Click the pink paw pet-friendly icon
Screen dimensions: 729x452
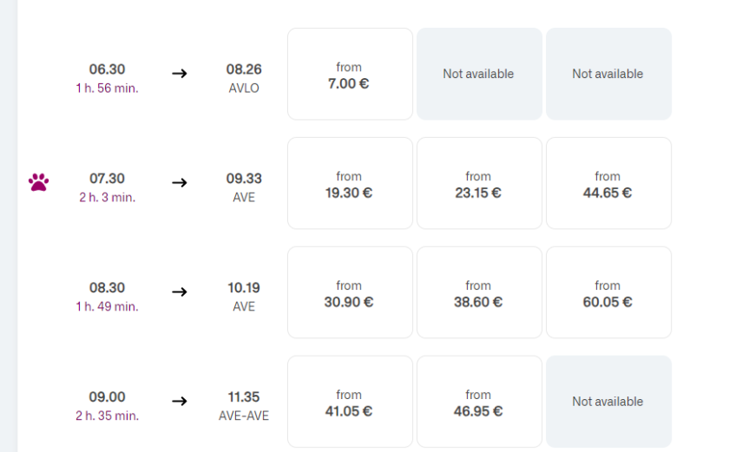click(x=38, y=182)
